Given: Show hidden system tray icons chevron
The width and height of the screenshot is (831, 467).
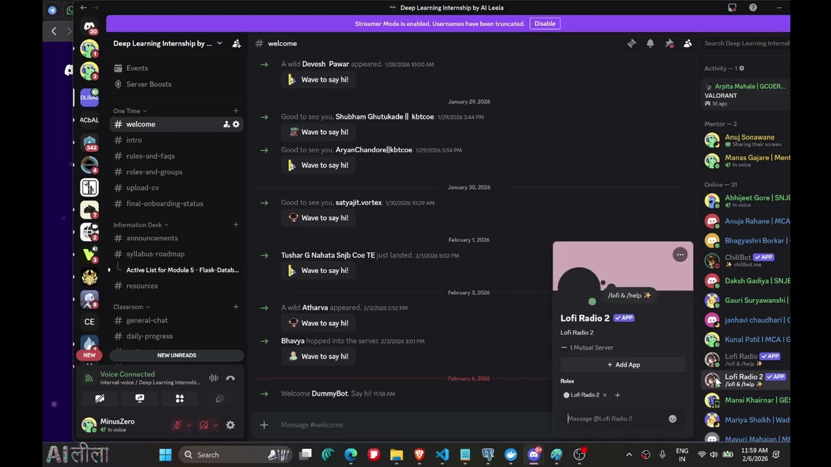Looking at the screenshot, I should coord(628,455).
